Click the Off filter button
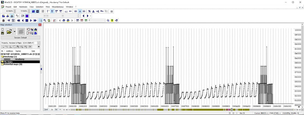The width and height of the screenshot is (304, 115). [x=30, y=47]
